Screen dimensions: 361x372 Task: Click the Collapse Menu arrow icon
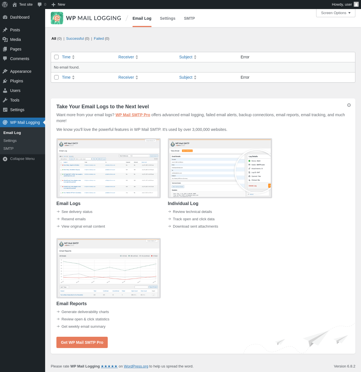[5, 159]
